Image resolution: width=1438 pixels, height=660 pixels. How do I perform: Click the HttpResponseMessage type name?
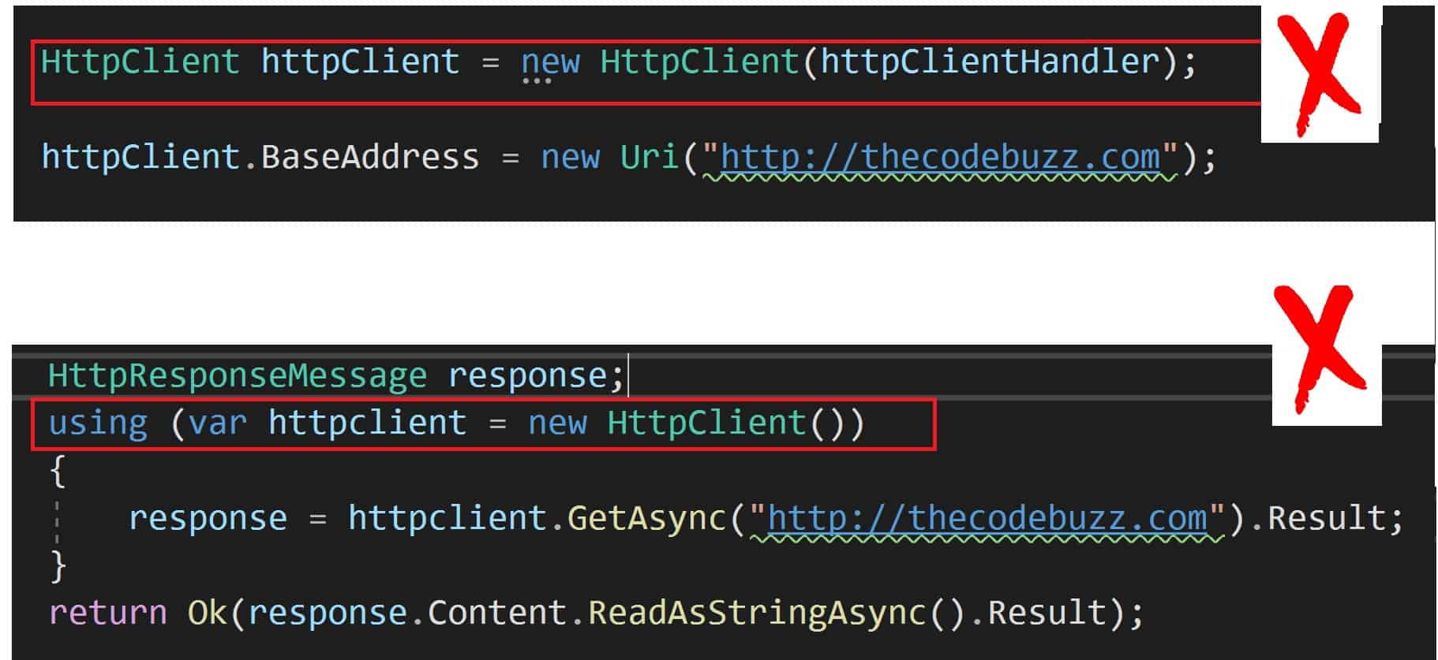pyautogui.click(x=238, y=375)
